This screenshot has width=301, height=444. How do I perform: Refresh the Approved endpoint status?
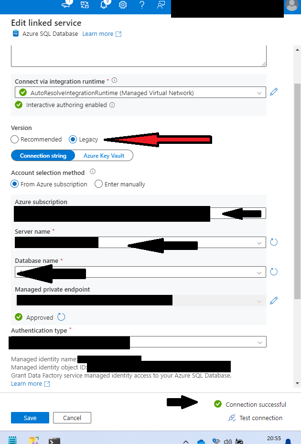[61, 317]
